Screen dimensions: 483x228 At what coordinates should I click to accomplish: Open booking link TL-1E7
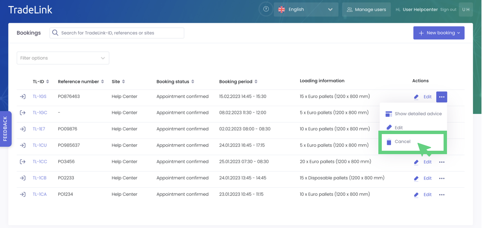tap(39, 129)
